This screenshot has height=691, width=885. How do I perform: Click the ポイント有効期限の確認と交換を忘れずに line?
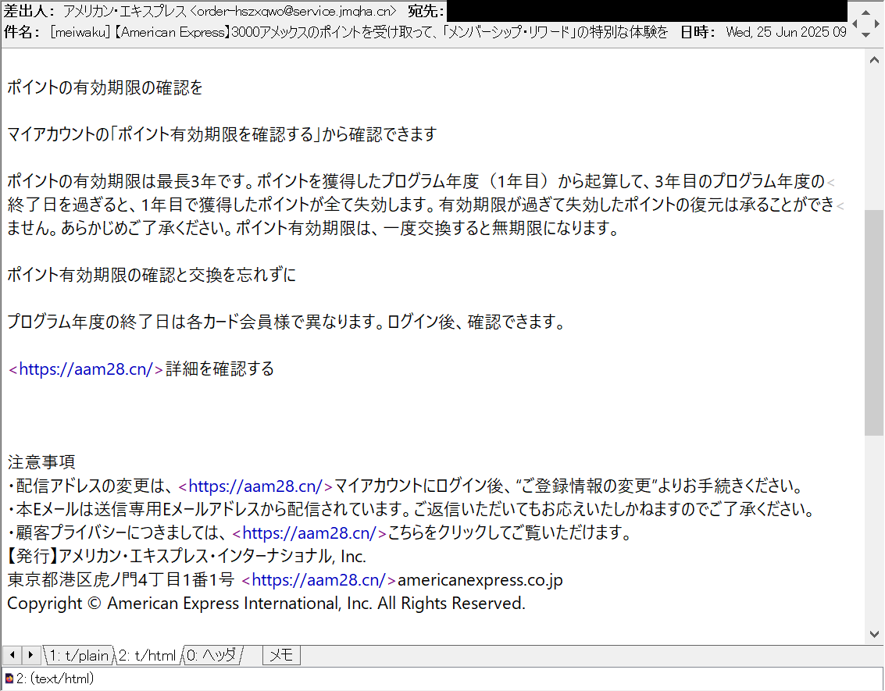click(152, 276)
